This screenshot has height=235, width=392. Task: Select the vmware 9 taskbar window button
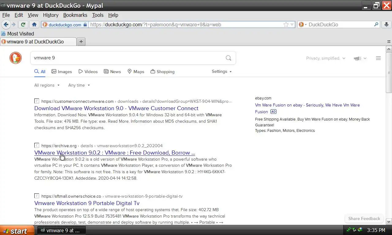(x=61, y=230)
